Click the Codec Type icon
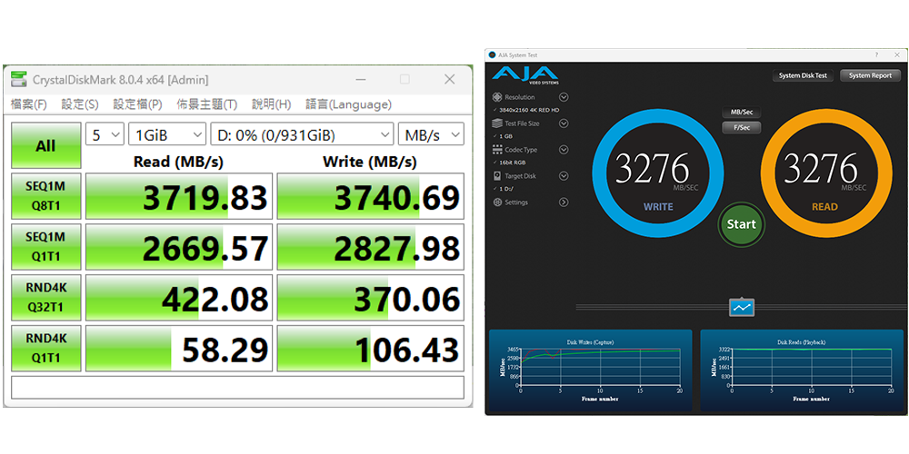 click(496, 150)
